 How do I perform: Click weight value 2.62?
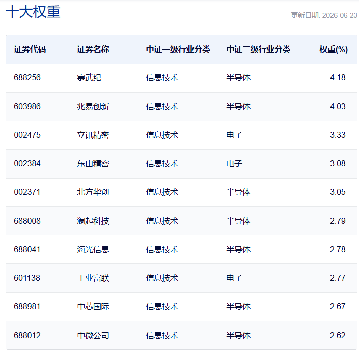338,336
